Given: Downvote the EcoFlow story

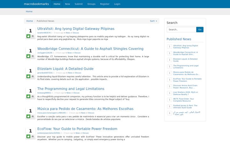Looking at the screenshot, I should click(x=33, y=136).
